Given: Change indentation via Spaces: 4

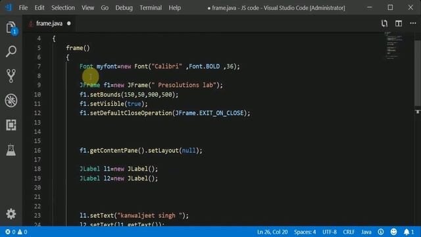Looking at the screenshot, I should [x=305, y=232].
